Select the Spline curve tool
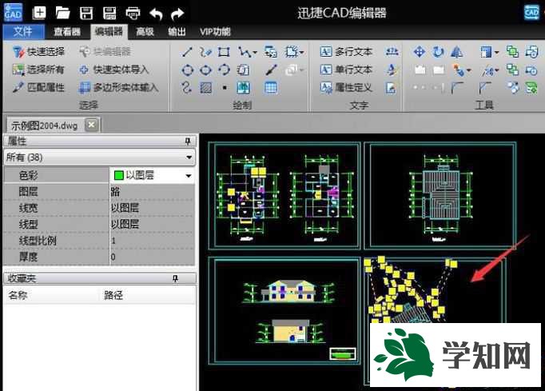 (x=187, y=87)
